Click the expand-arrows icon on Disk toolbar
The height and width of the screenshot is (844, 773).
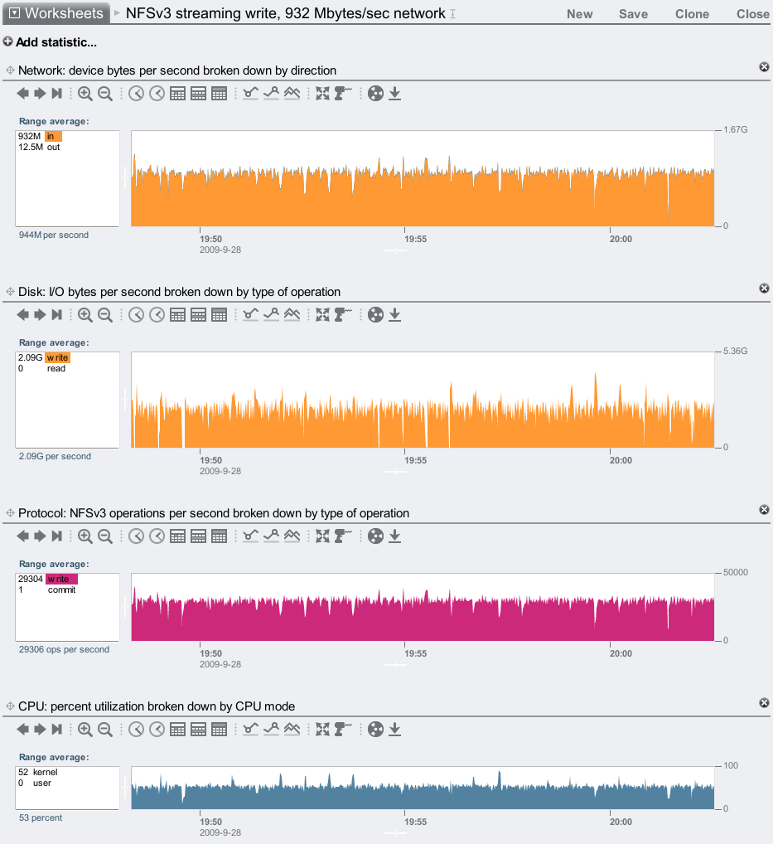pyautogui.click(x=323, y=315)
